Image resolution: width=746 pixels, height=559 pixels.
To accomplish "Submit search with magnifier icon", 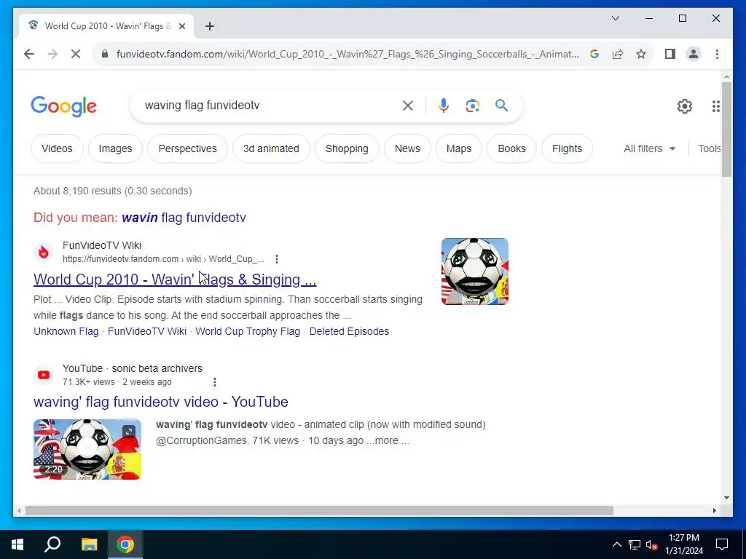I will click(501, 105).
